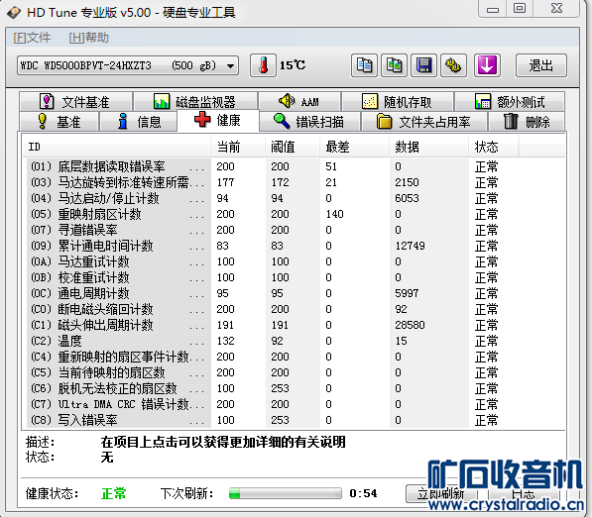
Task: Click the 0:54 refresh countdown
Action: click(363, 493)
